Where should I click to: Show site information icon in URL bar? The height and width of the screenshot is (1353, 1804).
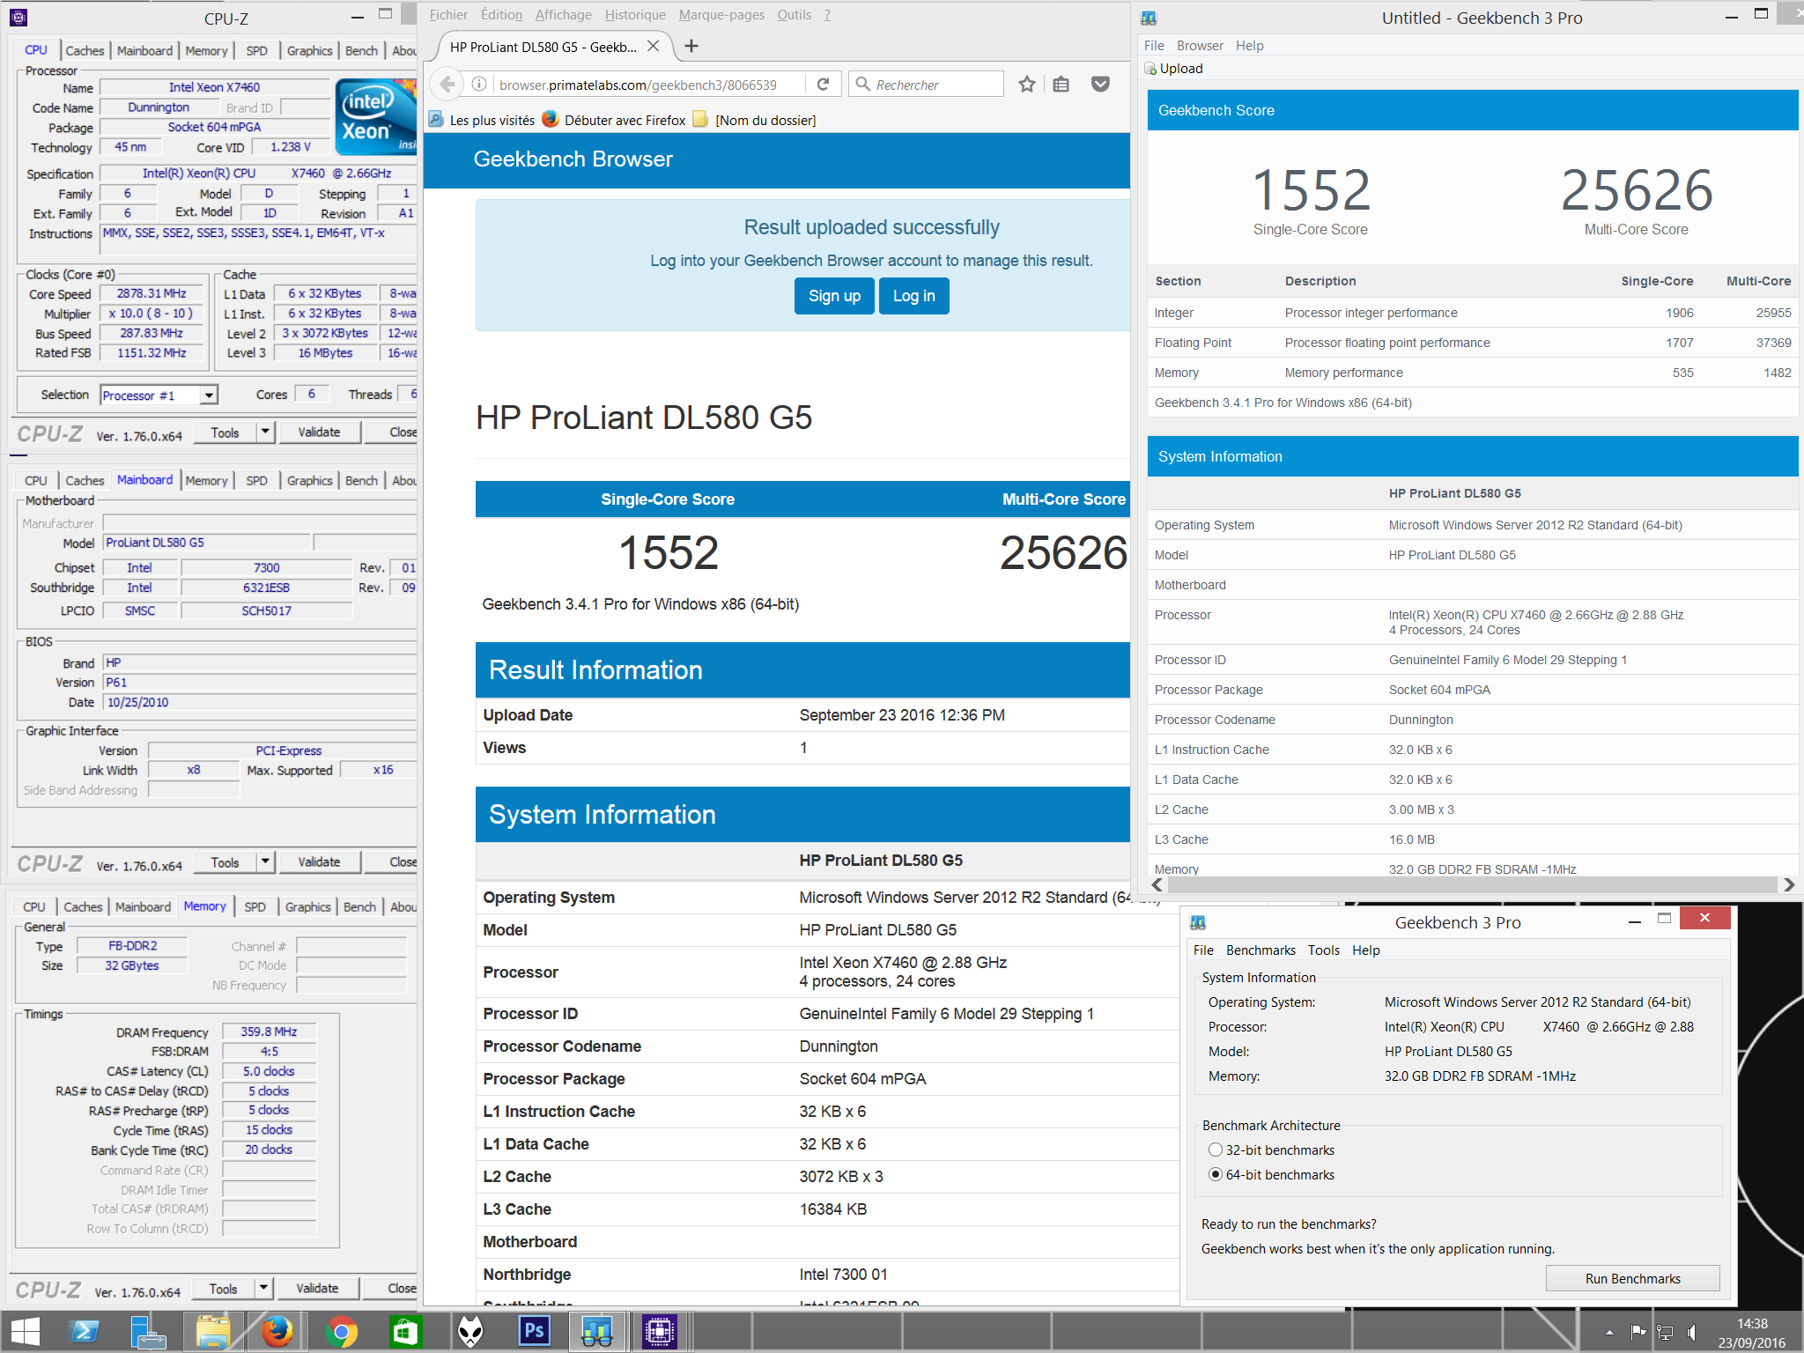479,85
